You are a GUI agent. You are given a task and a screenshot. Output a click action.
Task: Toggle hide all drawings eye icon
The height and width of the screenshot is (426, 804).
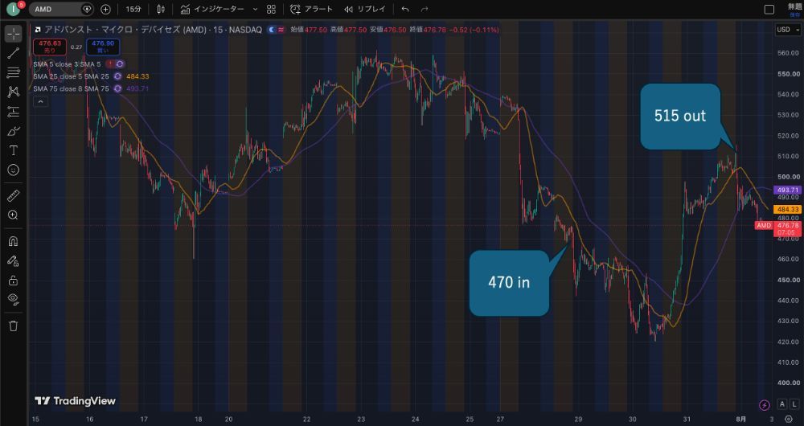(14, 299)
